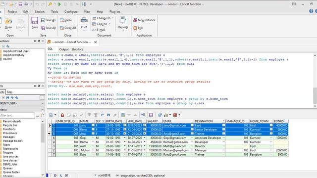This screenshot has width=317, height=178.
Task: Click the quick-access Print icon
Action: 26,4
